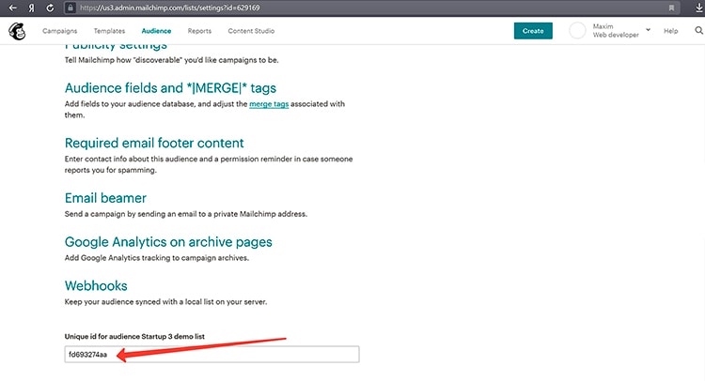Bookmark page via address bar icon
This screenshot has width=705, height=381.
671,8
